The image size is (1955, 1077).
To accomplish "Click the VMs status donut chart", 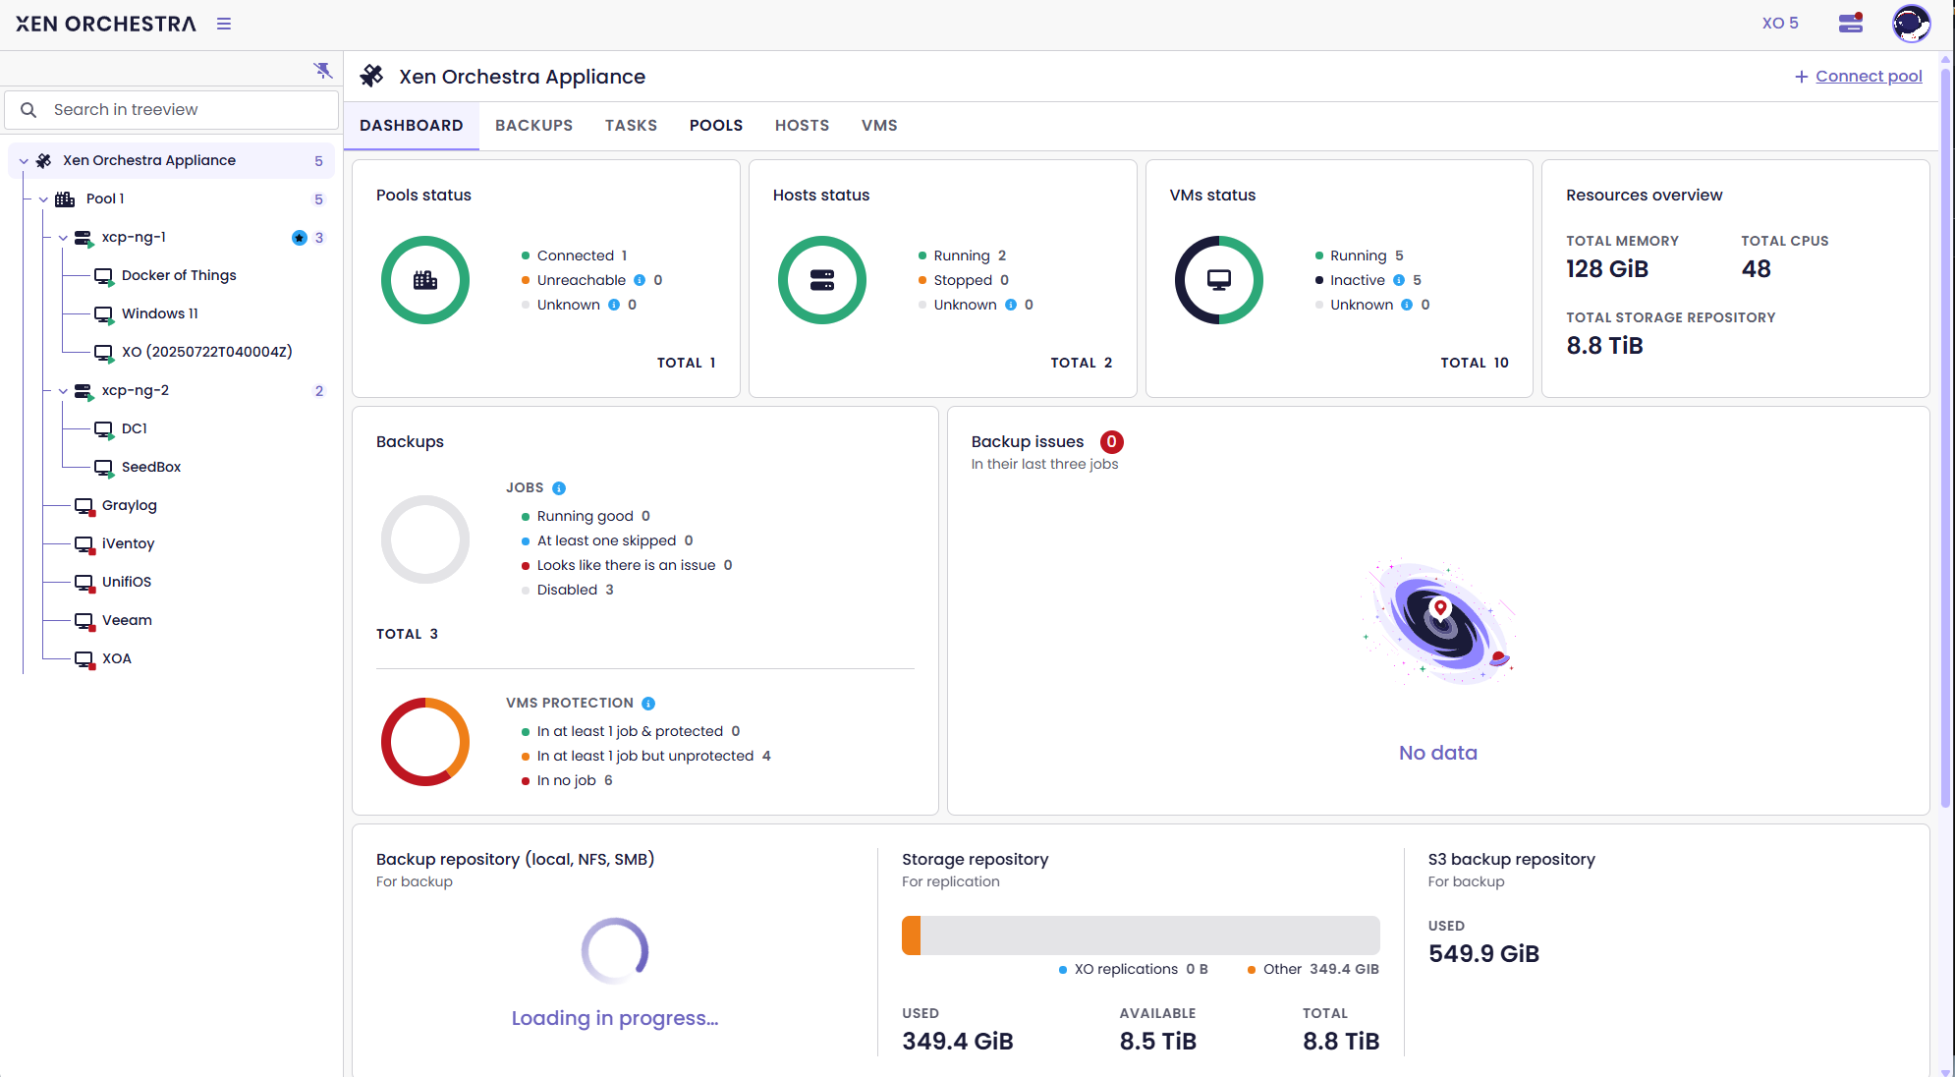I will (1219, 280).
